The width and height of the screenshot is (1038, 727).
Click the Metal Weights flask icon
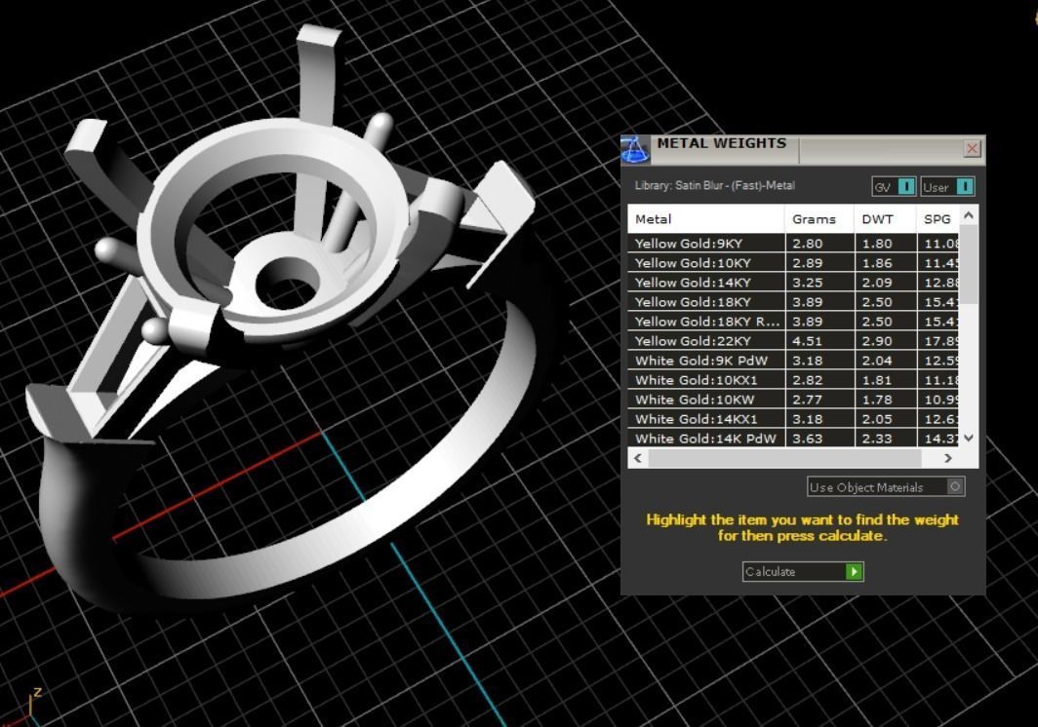click(635, 149)
